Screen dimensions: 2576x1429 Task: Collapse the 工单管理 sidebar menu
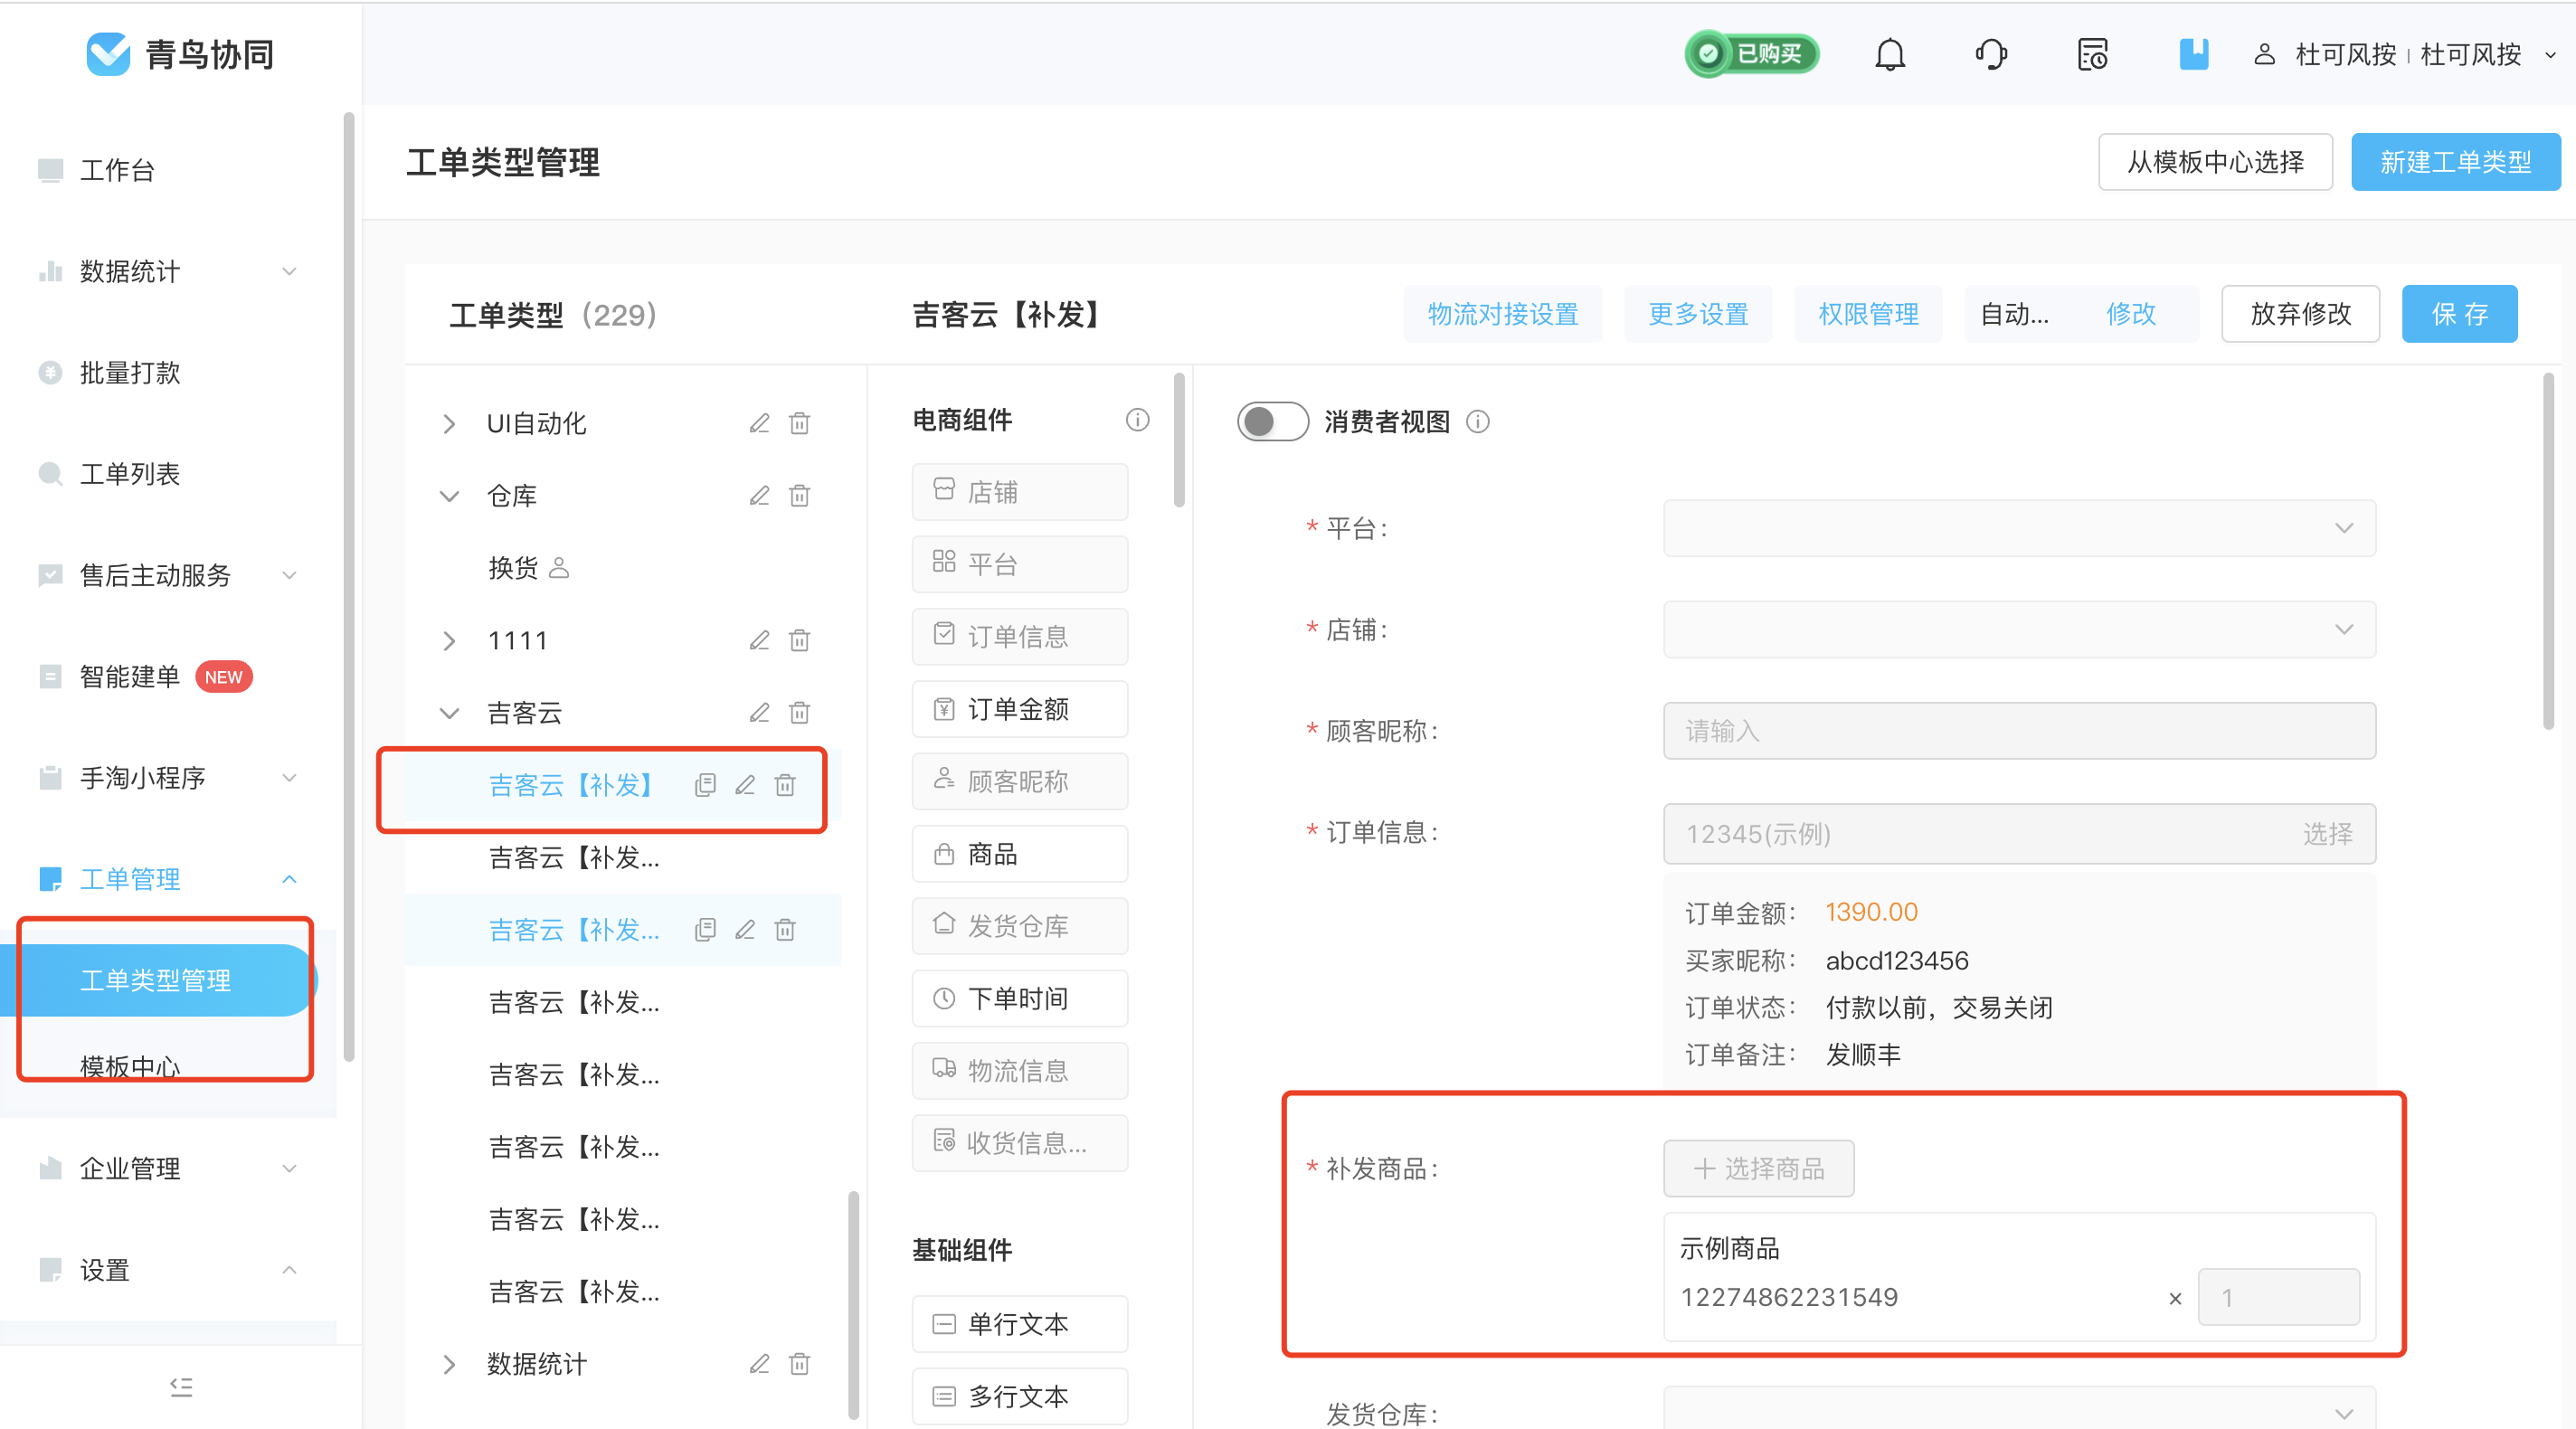tap(168, 879)
